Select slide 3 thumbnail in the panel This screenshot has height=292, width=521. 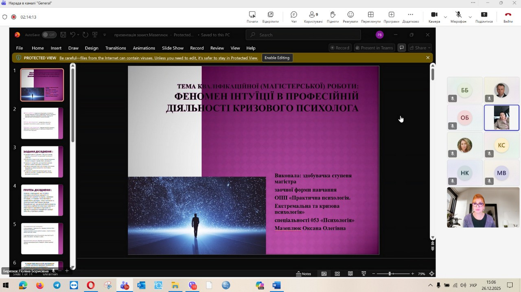(42, 161)
